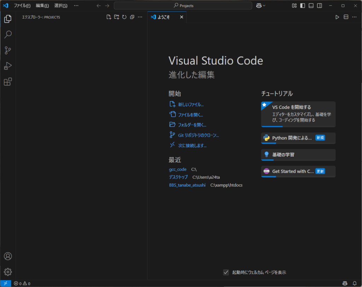Viewport: 362px width, 287px height.
Task: Open the Accounts menu icon
Action: (x=8, y=256)
